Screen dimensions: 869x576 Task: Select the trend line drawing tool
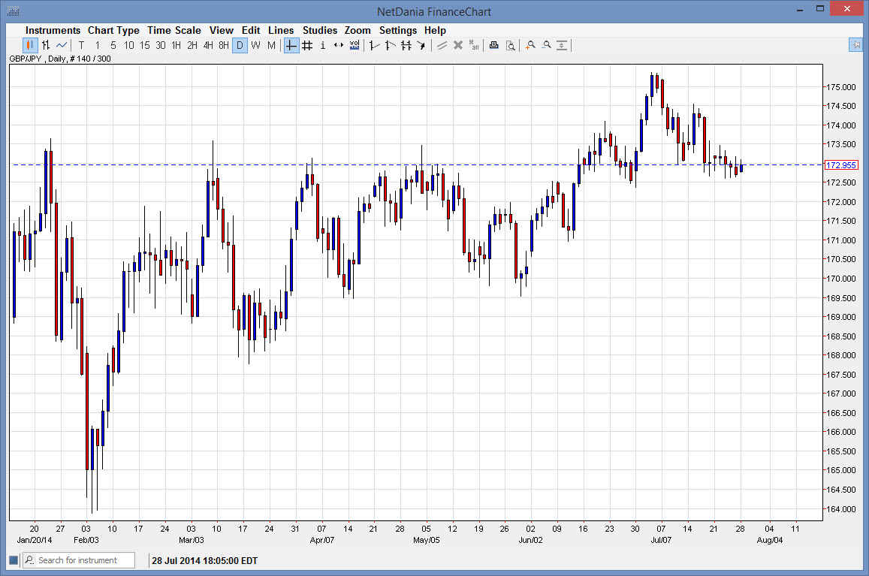click(x=373, y=45)
